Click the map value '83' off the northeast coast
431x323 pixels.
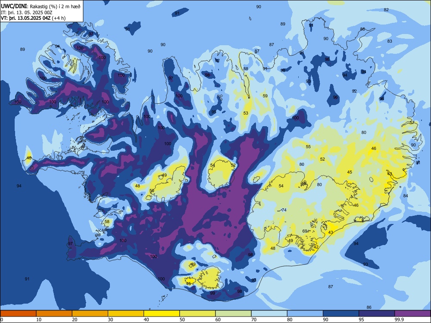(x=390, y=41)
